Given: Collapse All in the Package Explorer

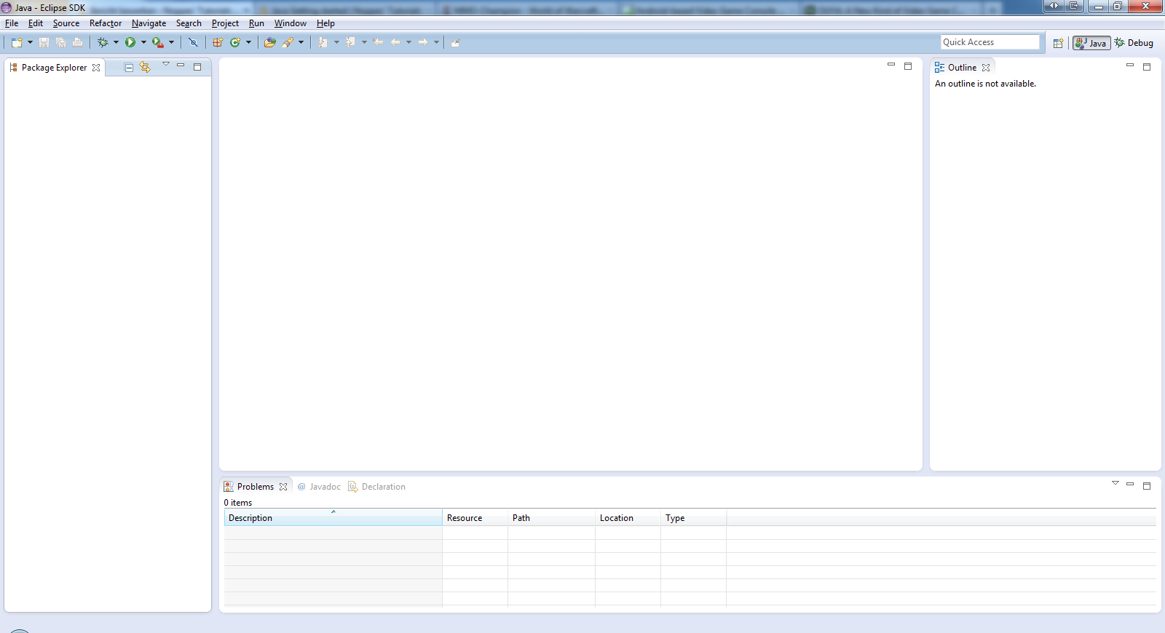Looking at the screenshot, I should point(129,67).
